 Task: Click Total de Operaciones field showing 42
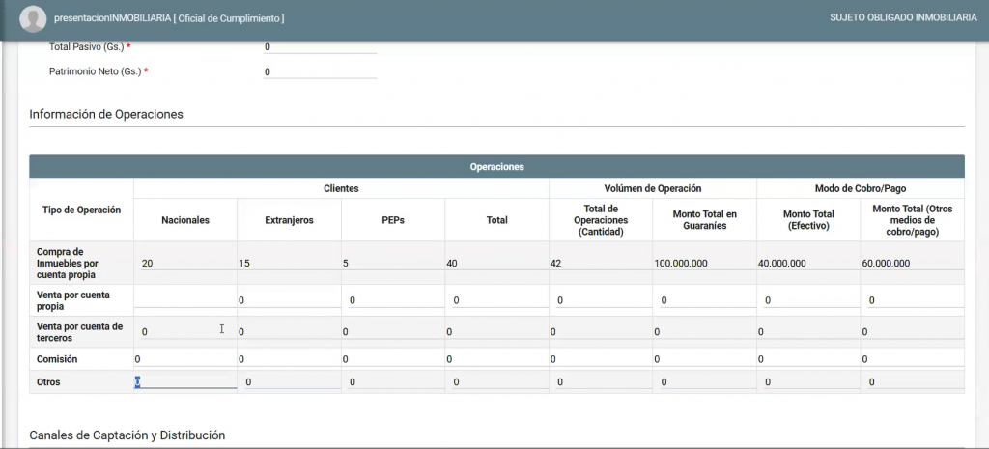(x=600, y=264)
